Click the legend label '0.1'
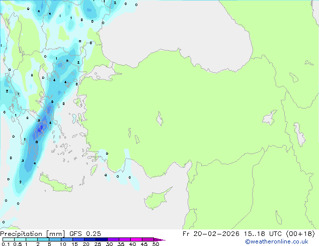 (x=6, y=244)
